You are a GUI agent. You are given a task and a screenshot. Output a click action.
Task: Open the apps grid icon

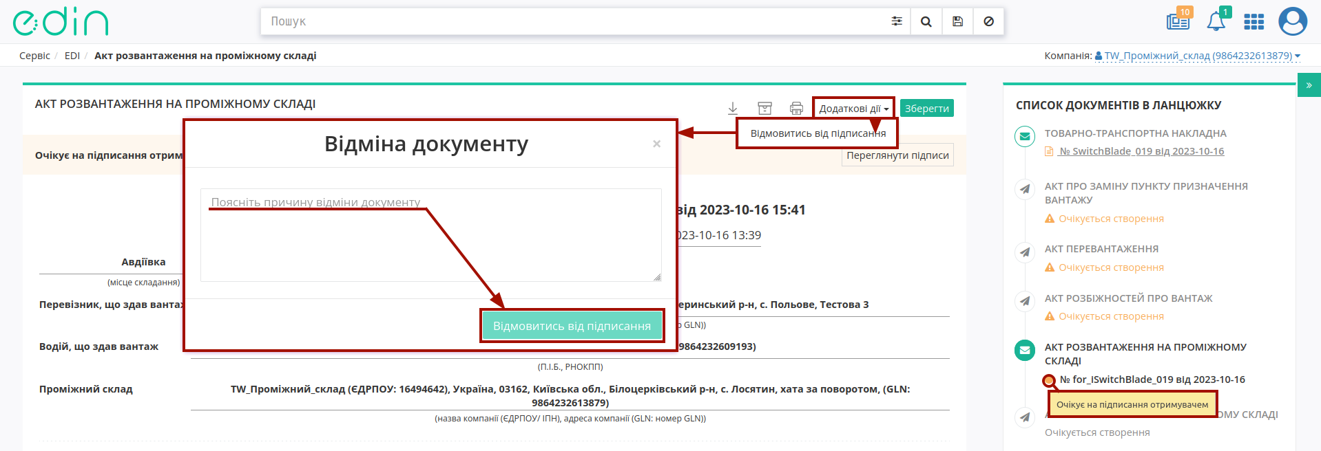tap(1254, 22)
